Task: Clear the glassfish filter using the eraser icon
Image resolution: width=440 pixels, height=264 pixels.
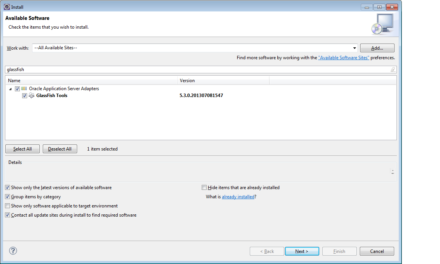Action: (393, 69)
